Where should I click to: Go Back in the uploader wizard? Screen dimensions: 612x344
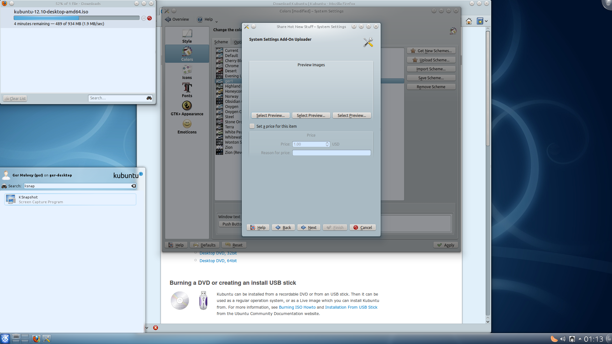[283, 227]
